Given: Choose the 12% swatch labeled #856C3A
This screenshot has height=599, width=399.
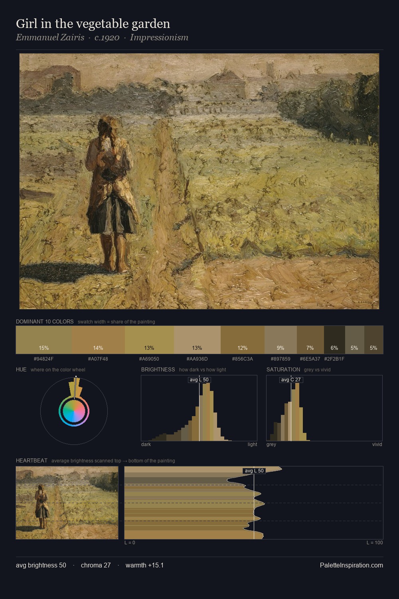Looking at the screenshot, I should (243, 340).
